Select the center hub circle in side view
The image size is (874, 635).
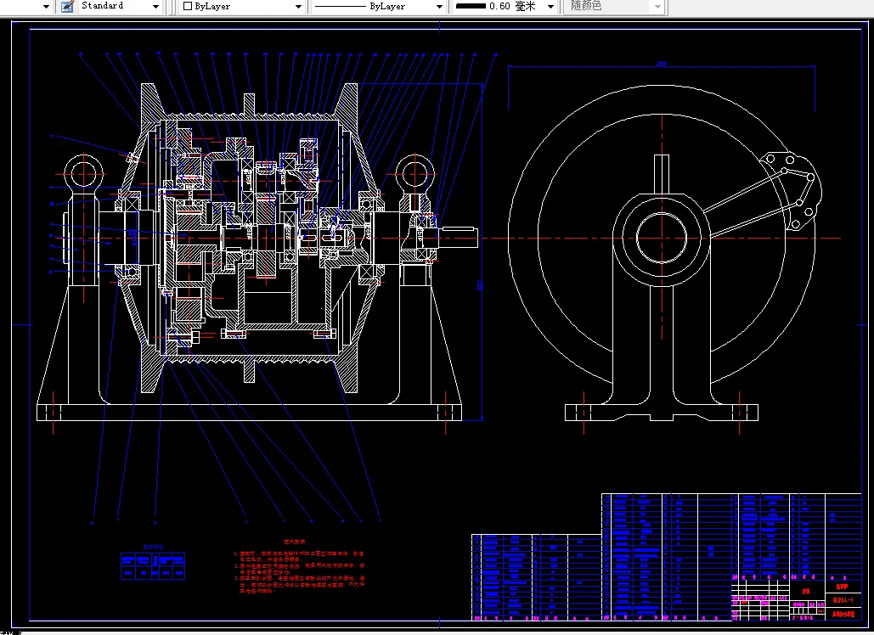(x=660, y=237)
